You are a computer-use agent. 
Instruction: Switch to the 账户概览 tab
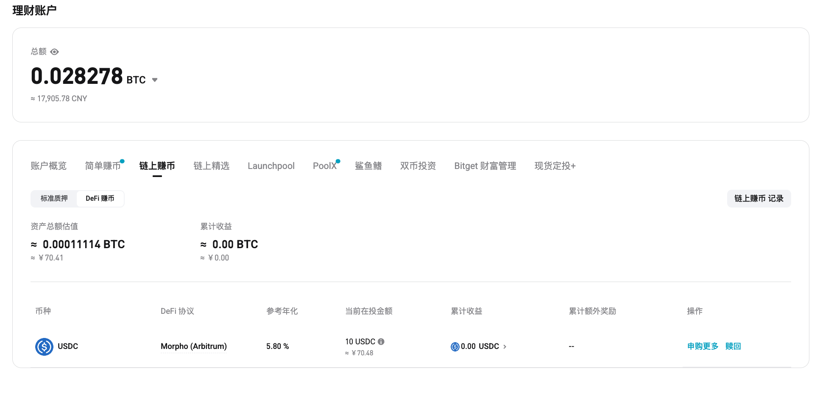[48, 166]
